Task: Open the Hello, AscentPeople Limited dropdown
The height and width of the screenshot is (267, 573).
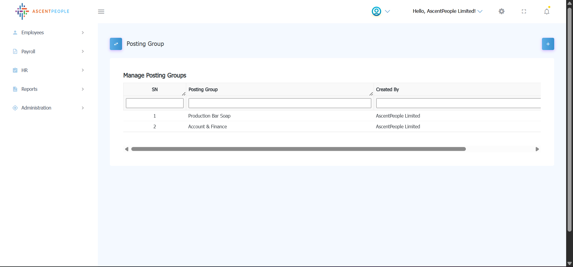Action: pos(447,11)
